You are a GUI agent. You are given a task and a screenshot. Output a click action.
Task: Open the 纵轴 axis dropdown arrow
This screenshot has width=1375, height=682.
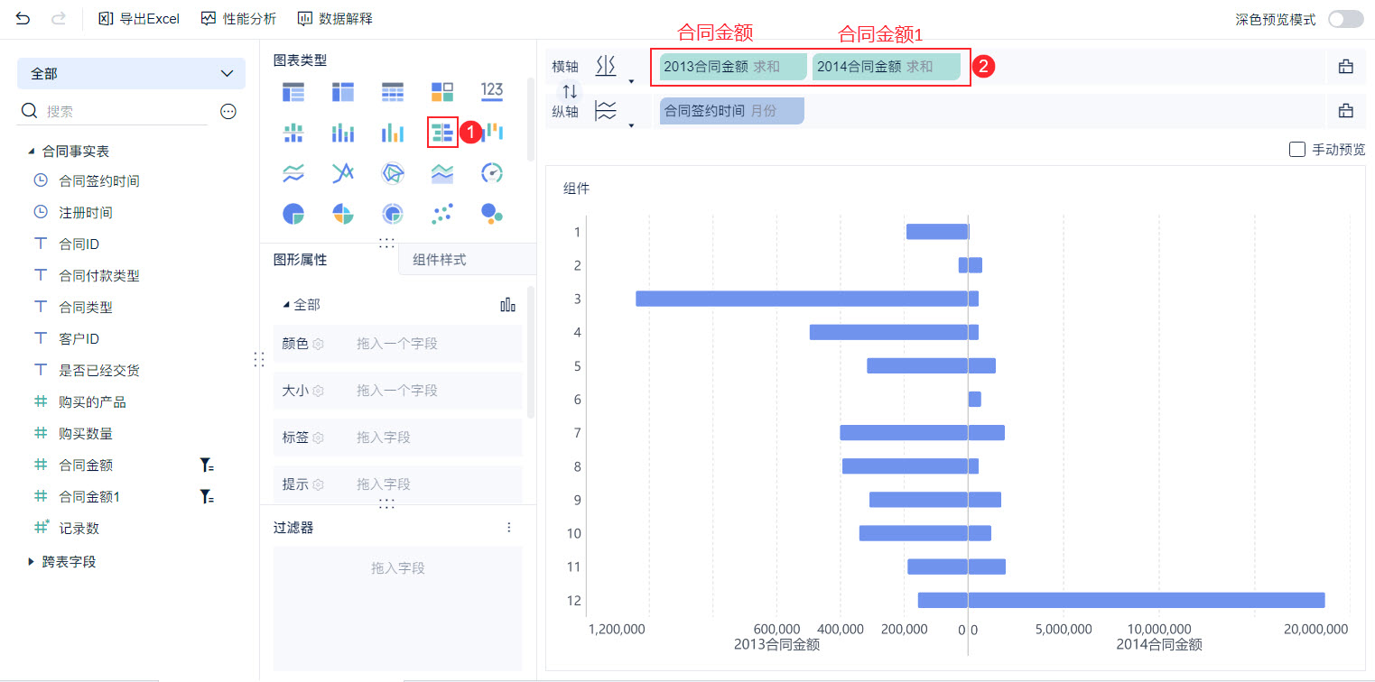pyautogui.click(x=631, y=125)
